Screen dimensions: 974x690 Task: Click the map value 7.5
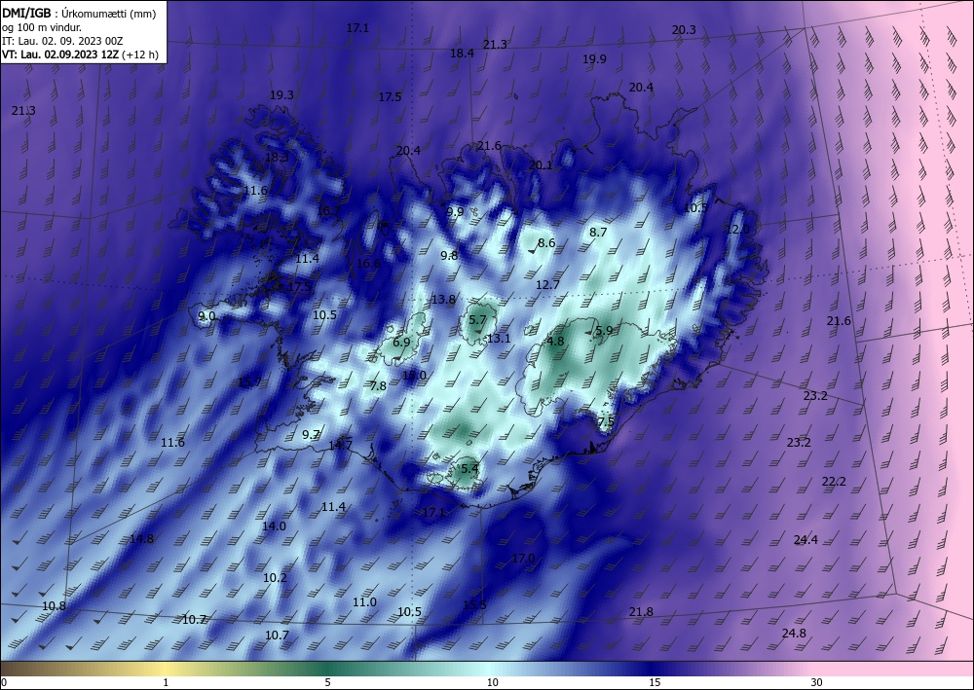point(606,422)
